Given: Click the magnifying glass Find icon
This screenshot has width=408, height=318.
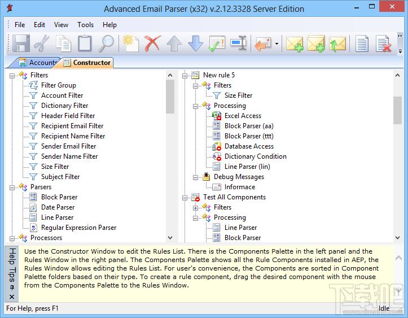Looking at the screenshot, I should [106, 43].
